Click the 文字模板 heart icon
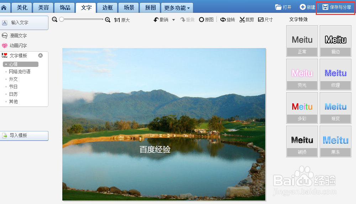 [x=5, y=56]
